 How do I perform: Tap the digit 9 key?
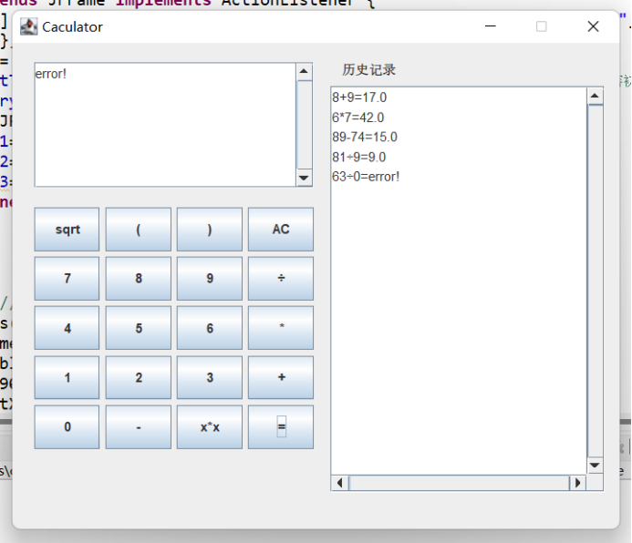(x=210, y=279)
